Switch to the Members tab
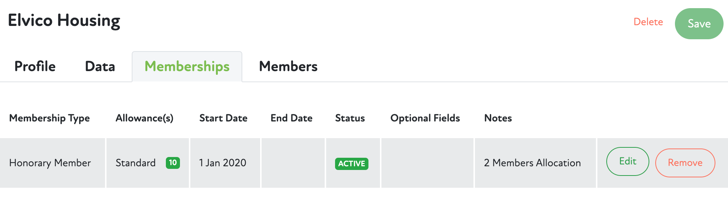Image resolution: width=728 pixels, height=217 pixels. click(289, 67)
